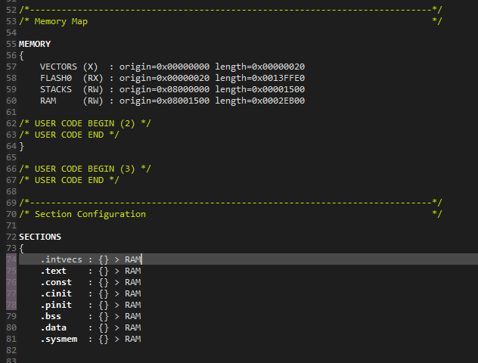Viewport: 478px width, 363px height.
Task: Click USER CODE BEGIN (3) comment
Action: click(x=85, y=169)
